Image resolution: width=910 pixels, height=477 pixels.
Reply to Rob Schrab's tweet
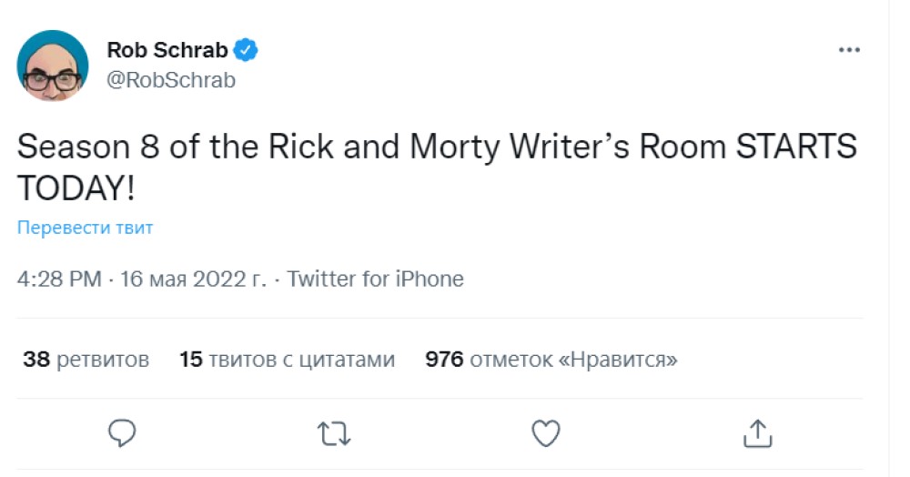coord(122,433)
